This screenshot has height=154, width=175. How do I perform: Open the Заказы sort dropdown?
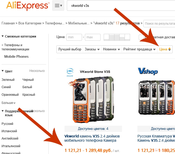pos(92,49)
